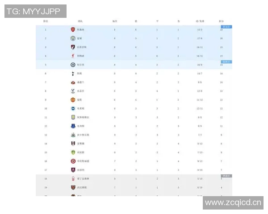Click the West Ham United crest

click(73, 187)
